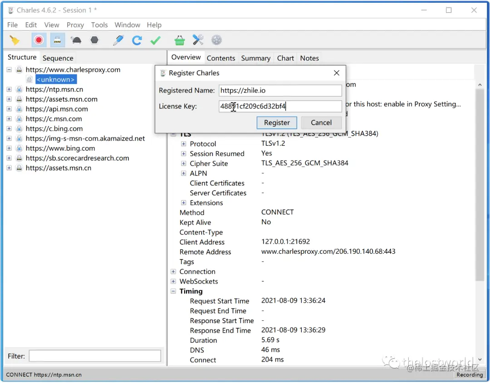Viewport: 490px width, 383px height.
Task: Click the sb.scorecardresearch.com host icon
Action: (19, 158)
